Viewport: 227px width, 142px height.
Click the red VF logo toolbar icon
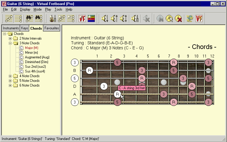[82, 19]
